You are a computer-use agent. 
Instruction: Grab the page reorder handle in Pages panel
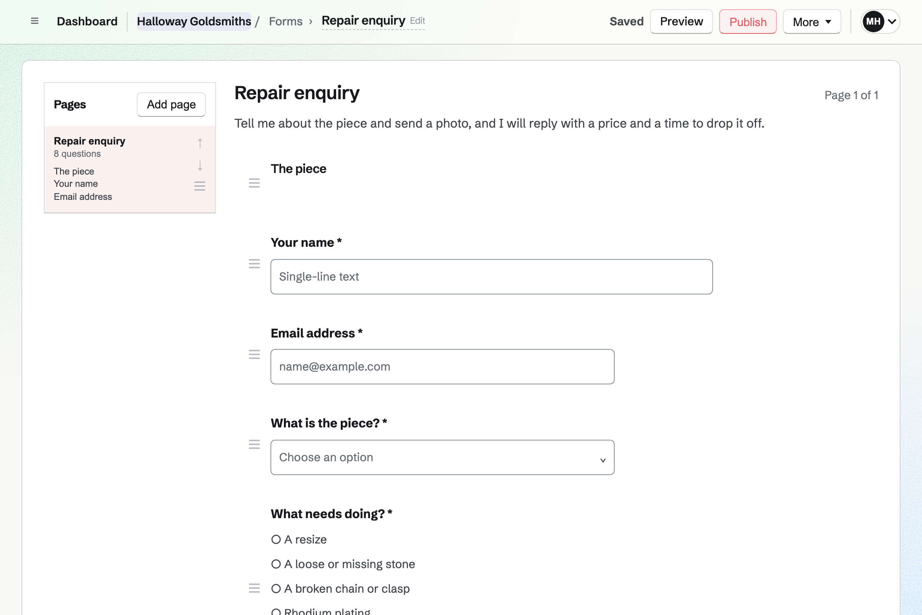200,186
